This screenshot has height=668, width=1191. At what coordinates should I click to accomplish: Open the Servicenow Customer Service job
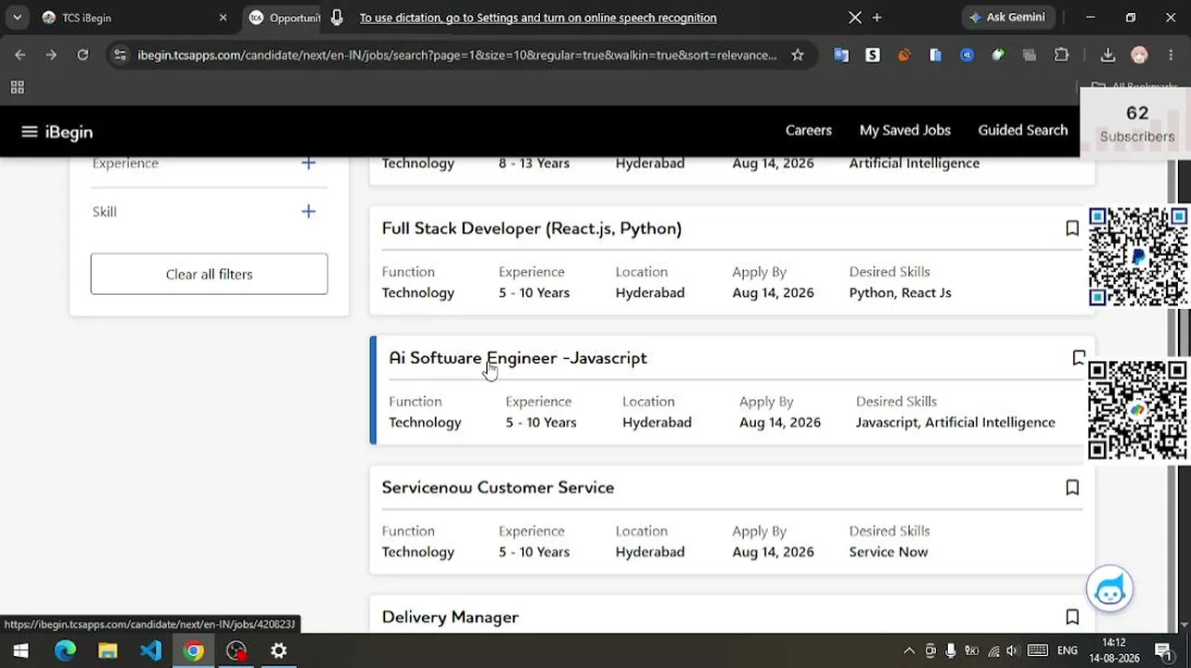[x=498, y=487]
